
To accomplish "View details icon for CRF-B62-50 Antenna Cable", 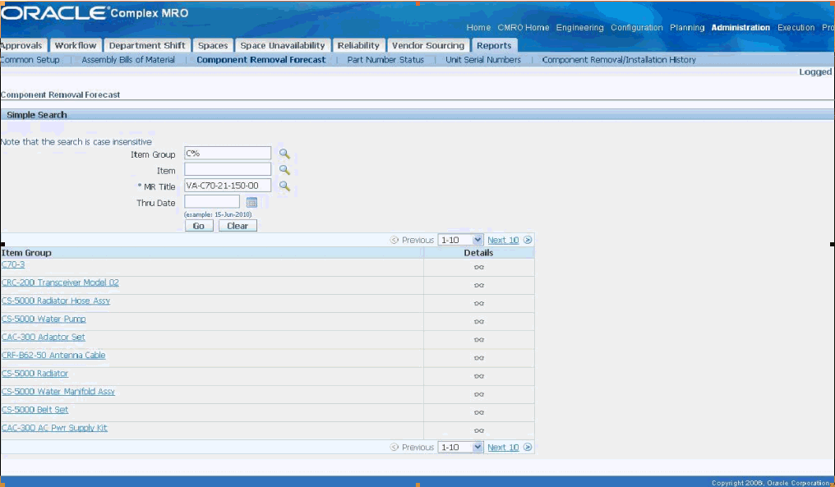I will 479,358.
